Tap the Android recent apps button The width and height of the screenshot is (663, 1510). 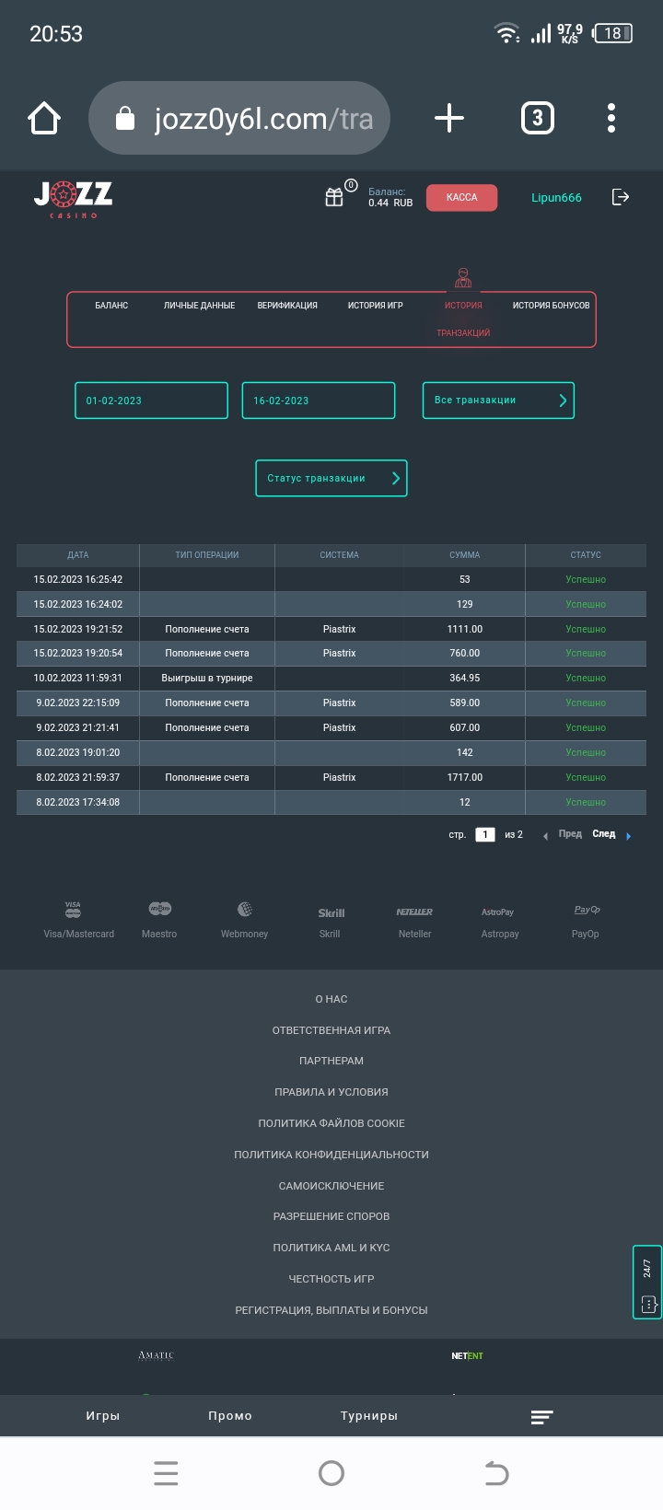166,1473
